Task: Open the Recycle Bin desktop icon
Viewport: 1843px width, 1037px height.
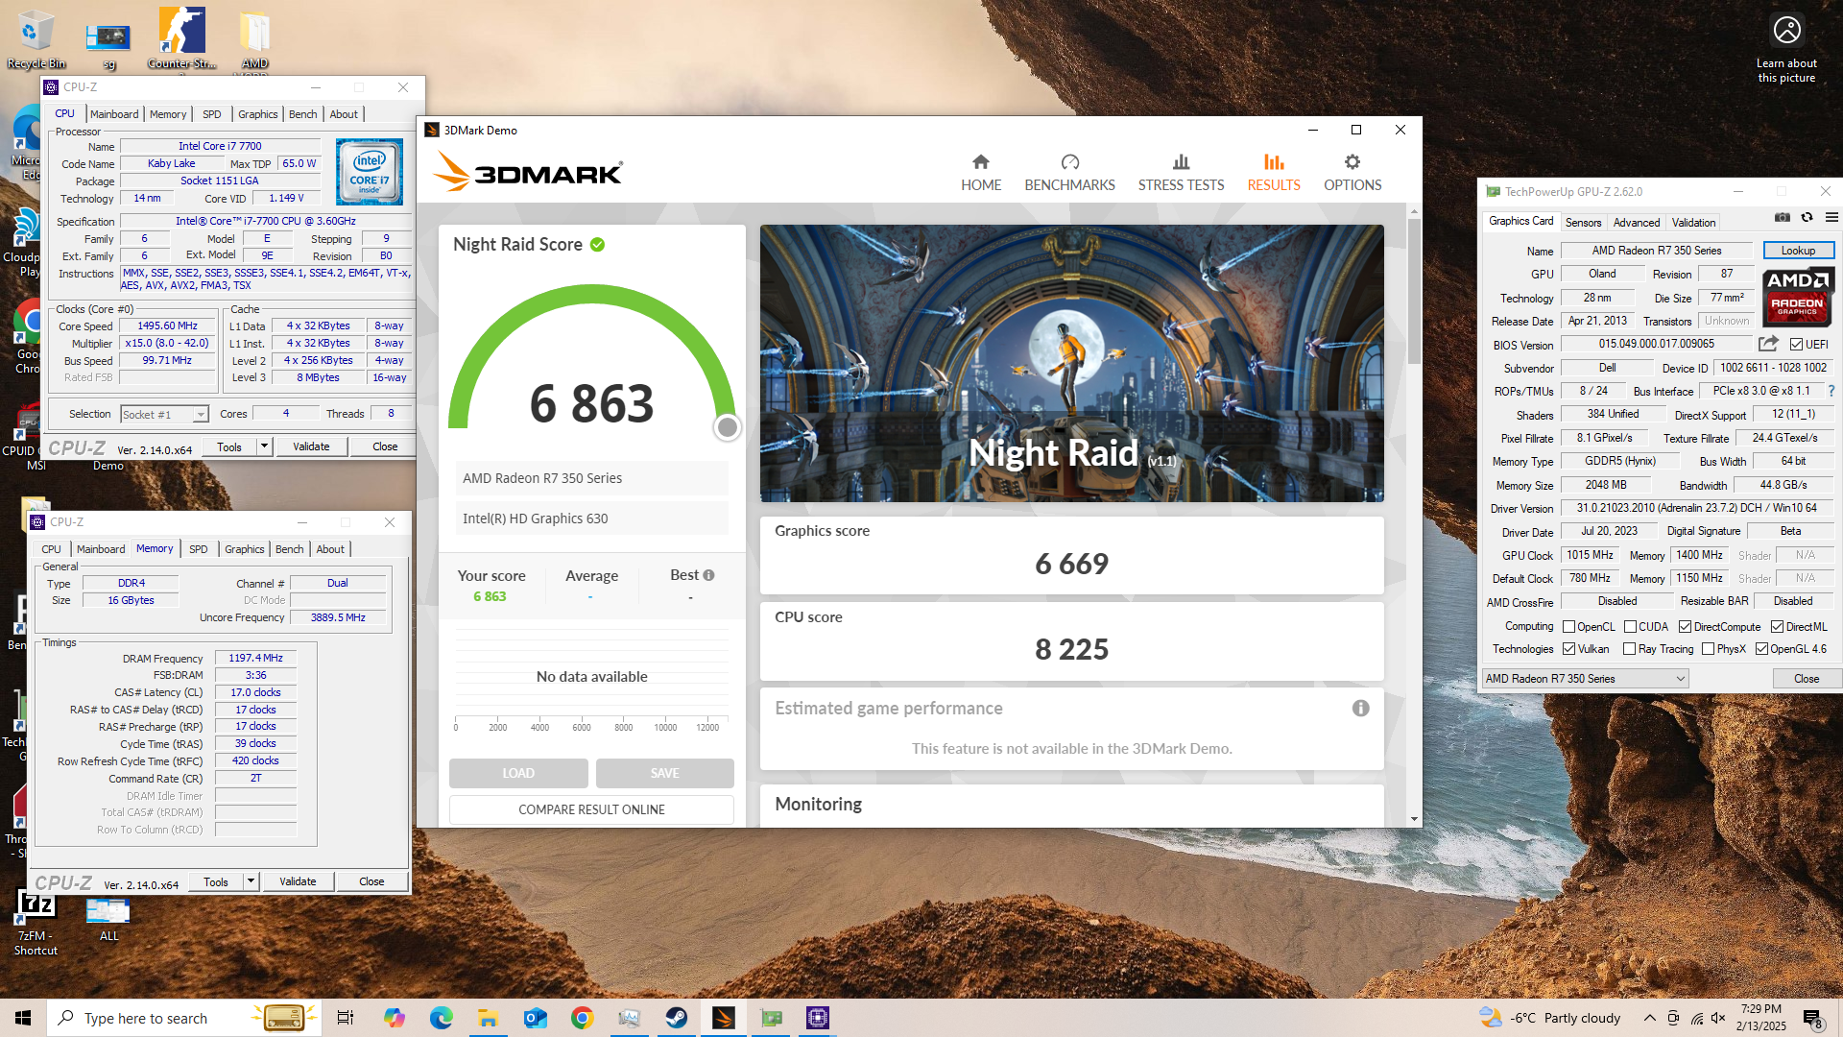Action: (x=36, y=40)
